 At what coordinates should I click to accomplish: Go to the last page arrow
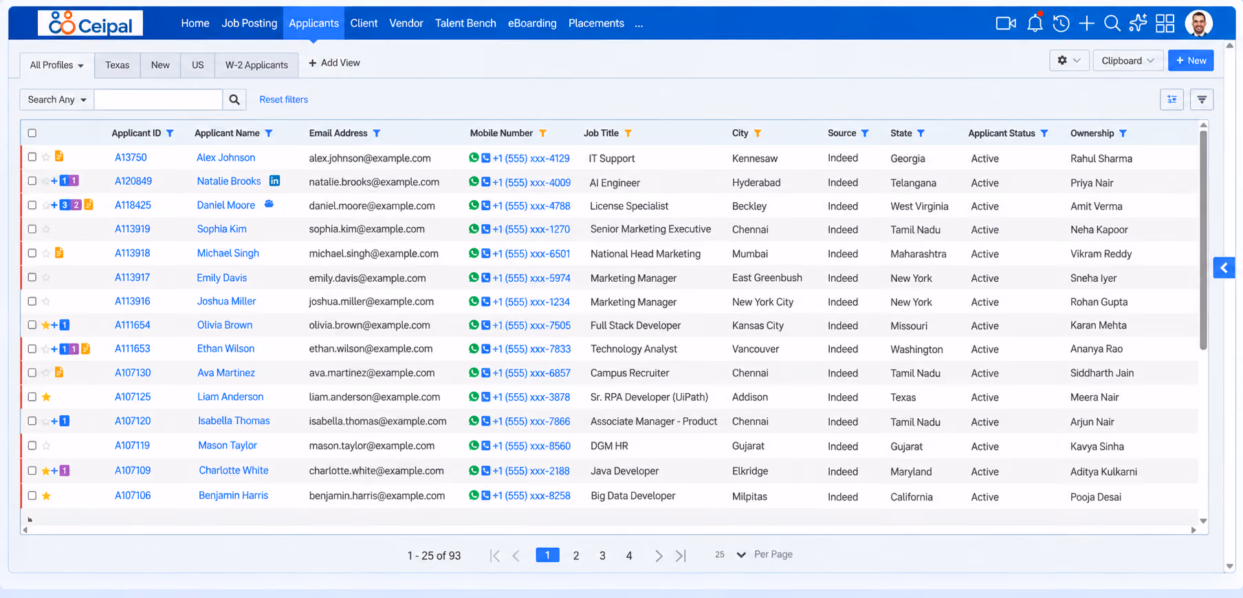(x=681, y=555)
